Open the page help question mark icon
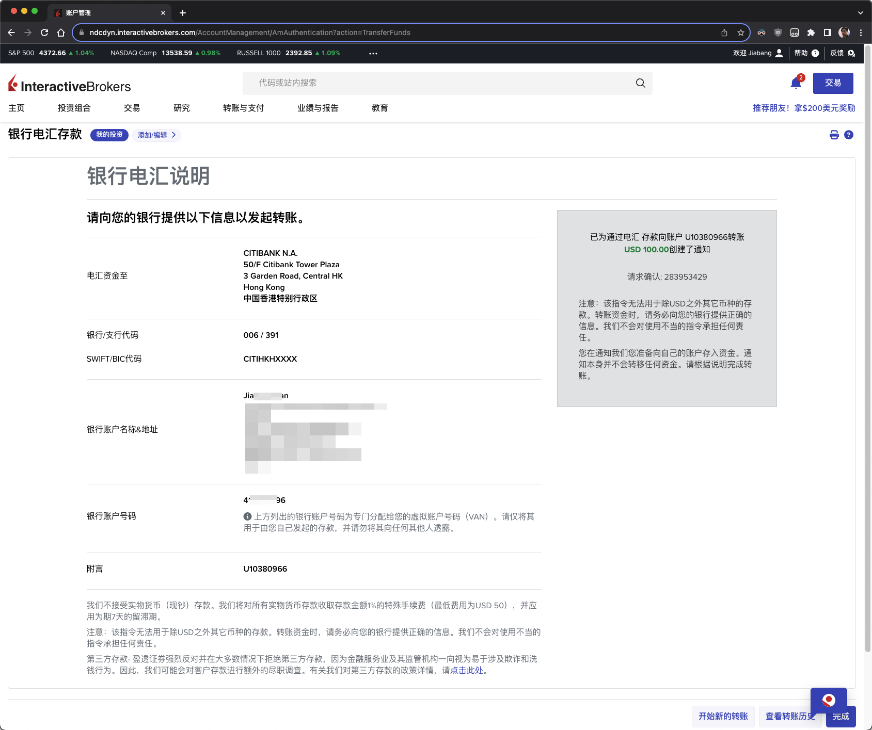 pos(848,135)
